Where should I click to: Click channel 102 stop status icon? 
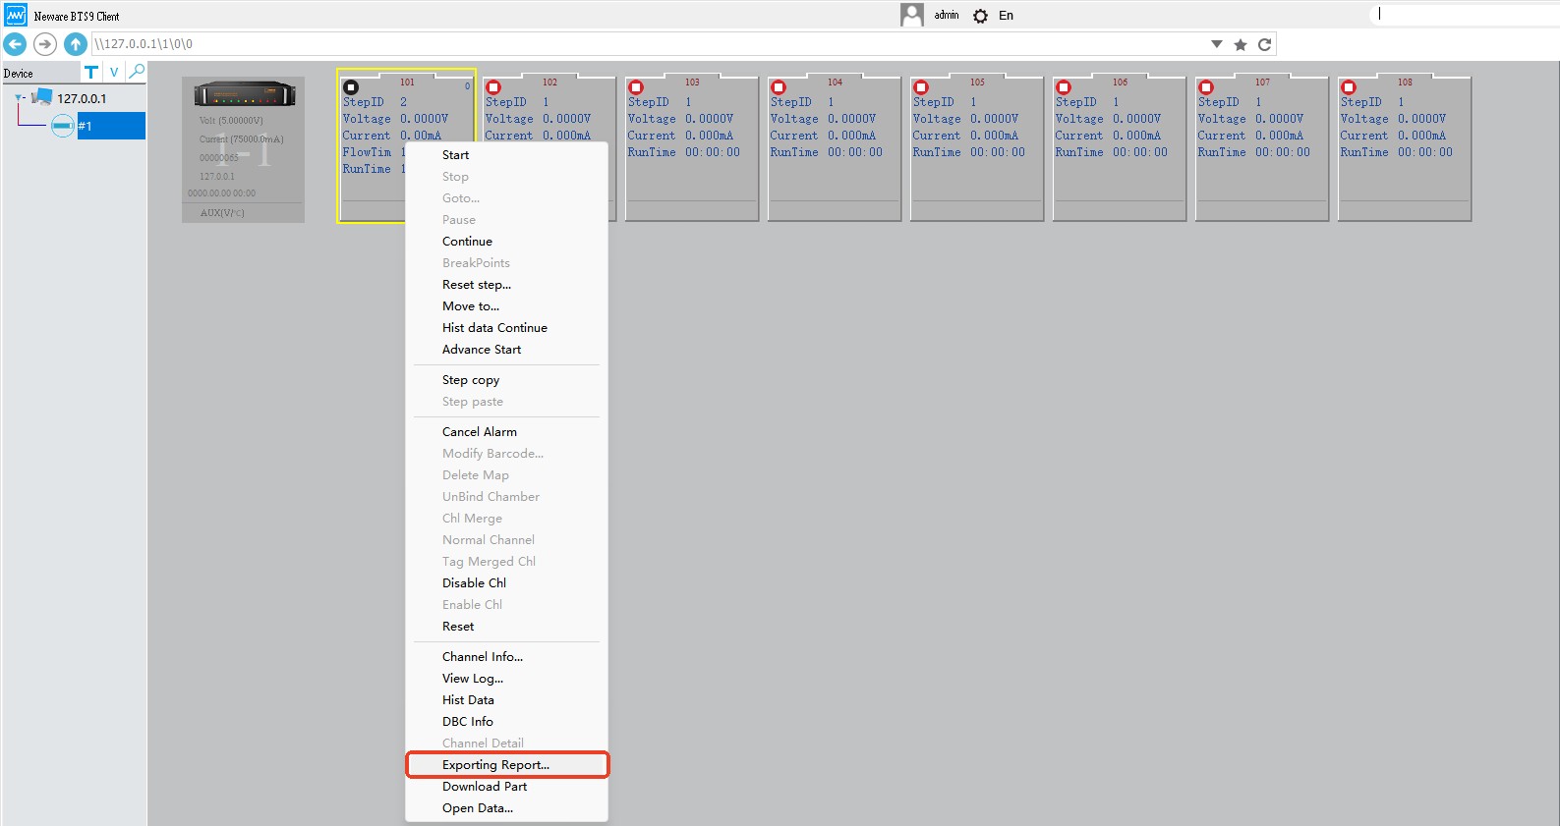click(x=493, y=87)
